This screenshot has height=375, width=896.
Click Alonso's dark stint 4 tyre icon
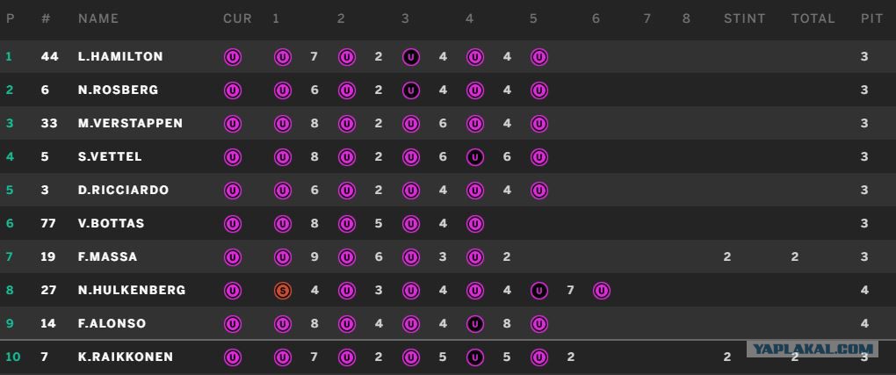coord(475,324)
